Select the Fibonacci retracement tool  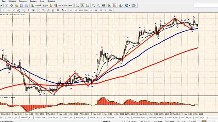tap(24, 10)
